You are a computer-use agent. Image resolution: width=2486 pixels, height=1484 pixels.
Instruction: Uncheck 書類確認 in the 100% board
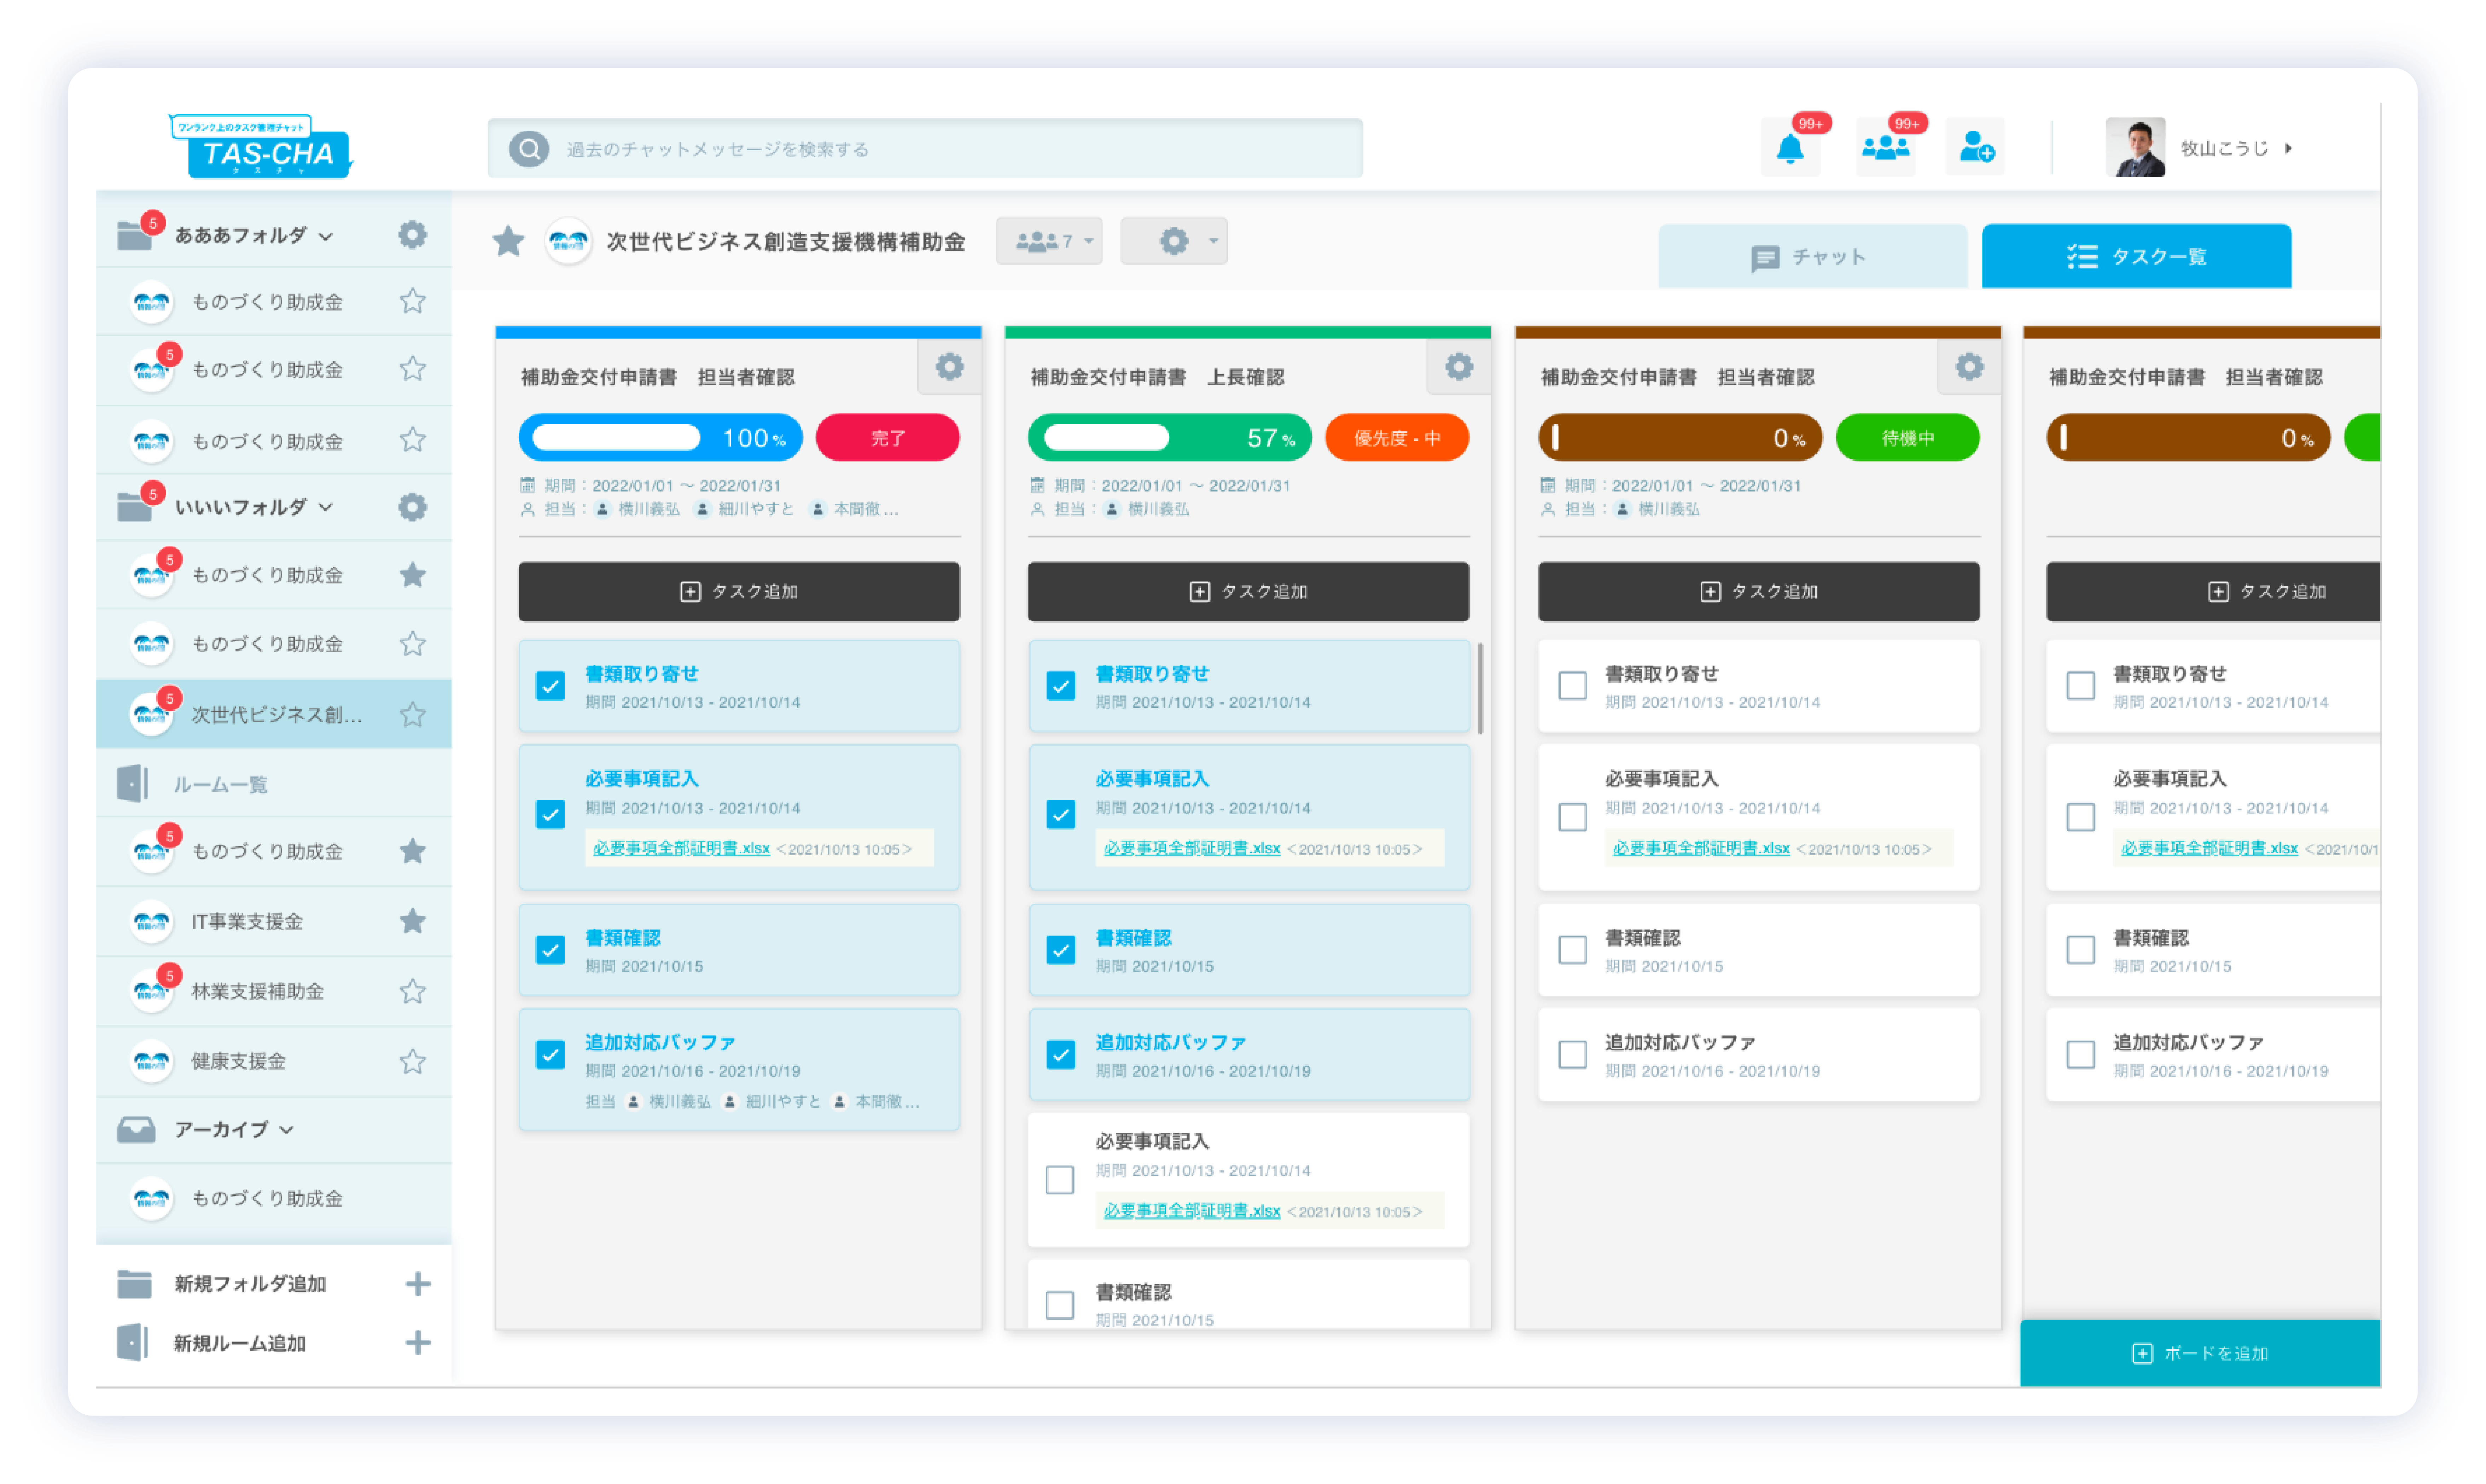(x=550, y=950)
